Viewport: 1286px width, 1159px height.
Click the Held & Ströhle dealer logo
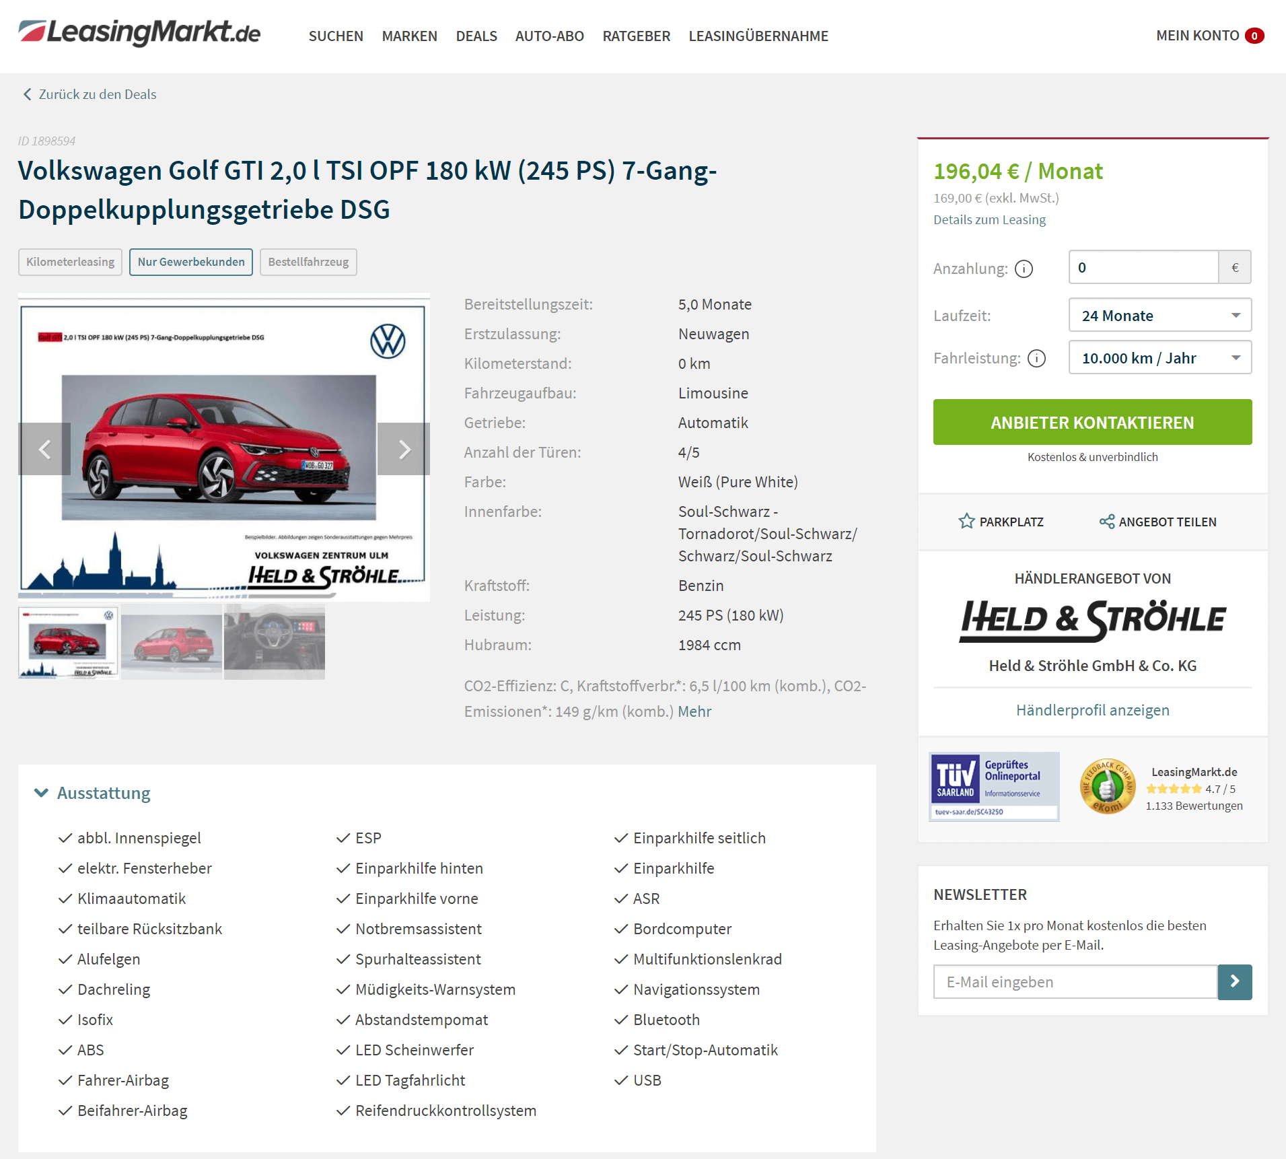(1092, 621)
